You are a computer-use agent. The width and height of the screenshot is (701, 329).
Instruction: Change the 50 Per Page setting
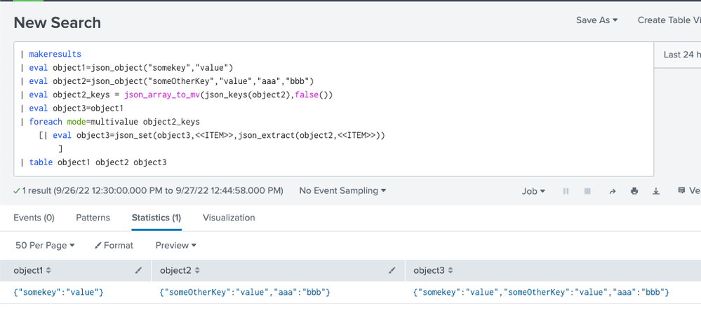point(45,245)
